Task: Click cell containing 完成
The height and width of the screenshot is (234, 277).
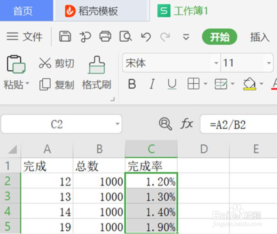Action: (x=47, y=165)
